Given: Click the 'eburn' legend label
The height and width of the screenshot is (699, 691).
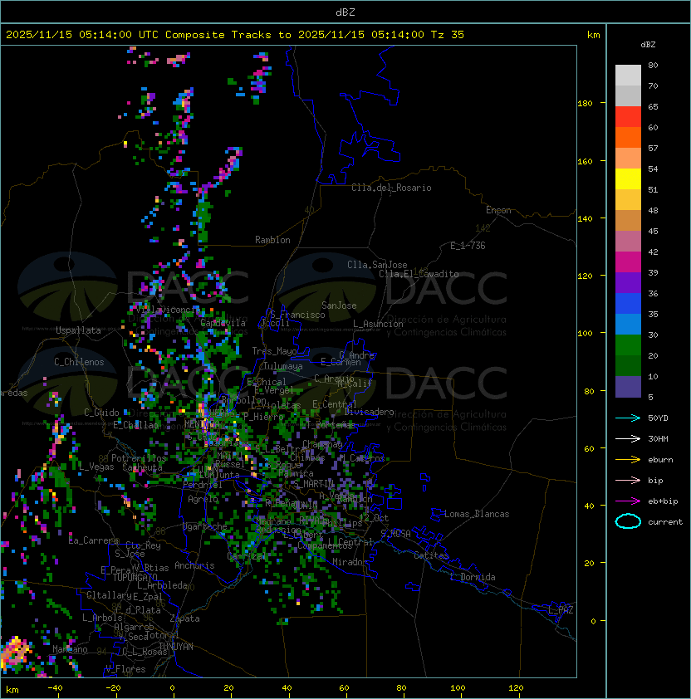Looking at the screenshot, I should 660,460.
